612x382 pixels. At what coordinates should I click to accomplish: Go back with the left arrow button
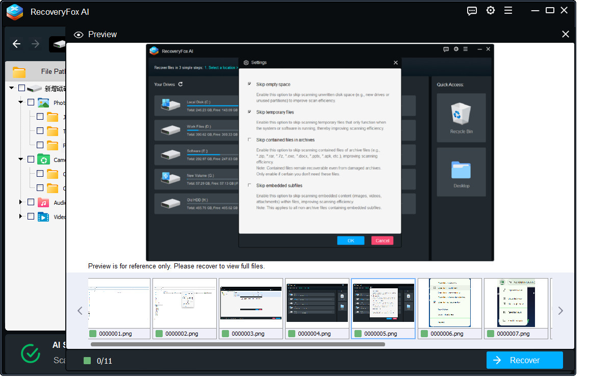tap(16, 44)
